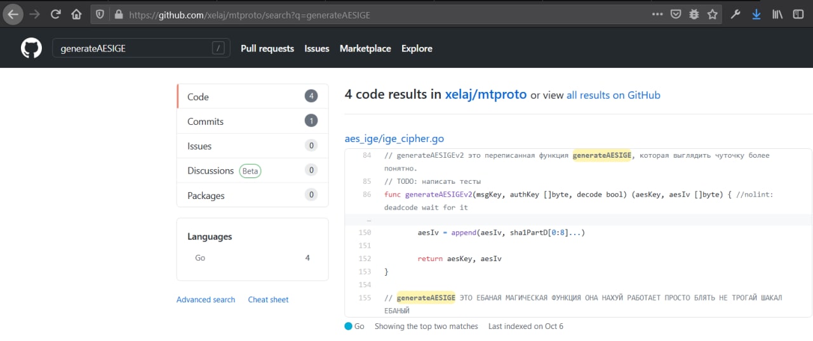Screen dimensions: 813x341
Task: Focus the GitHub search field with generateAESIGE
Action: [141, 48]
